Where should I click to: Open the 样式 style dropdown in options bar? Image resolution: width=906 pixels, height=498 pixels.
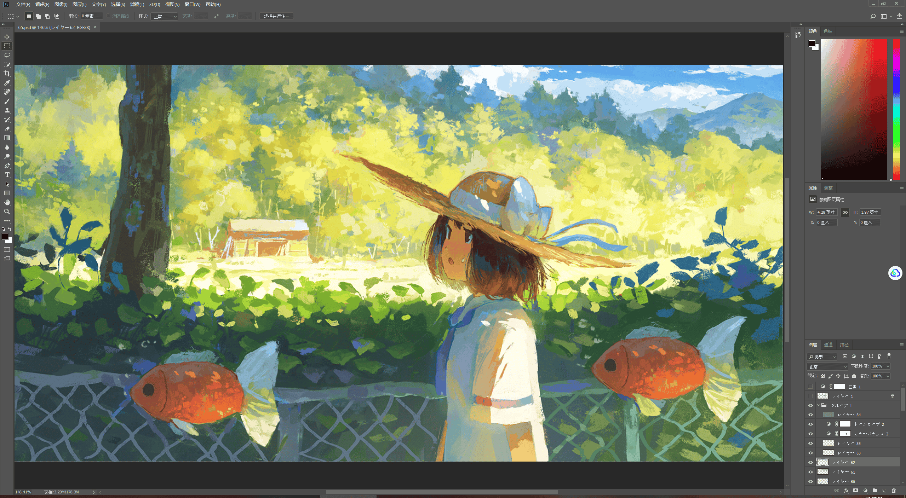tap(164, 16)
